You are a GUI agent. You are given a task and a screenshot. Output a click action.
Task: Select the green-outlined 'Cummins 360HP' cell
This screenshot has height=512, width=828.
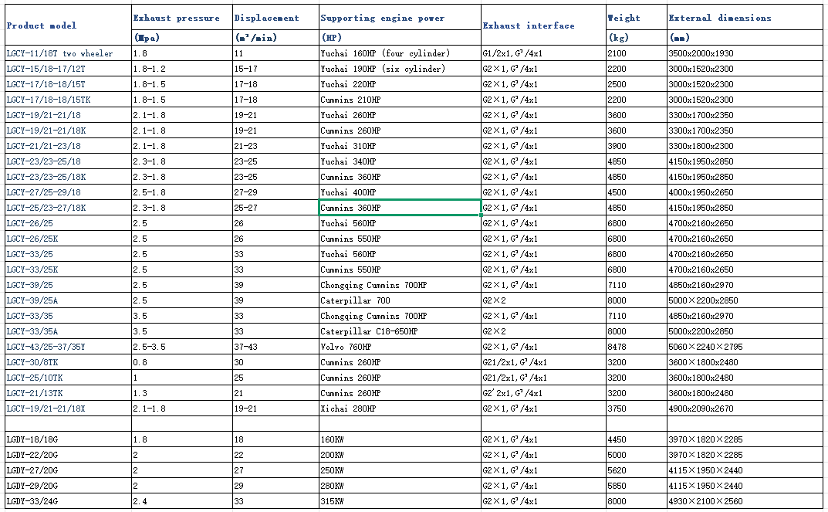coord(400,208)
